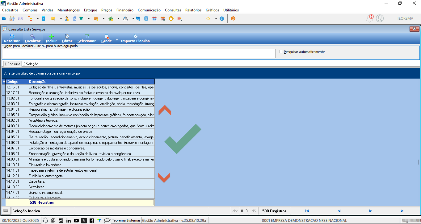Open the Facebook icon in status bar
Image resolution: width=421 pixels, height=224 pixels.
[x=92, y=220]
